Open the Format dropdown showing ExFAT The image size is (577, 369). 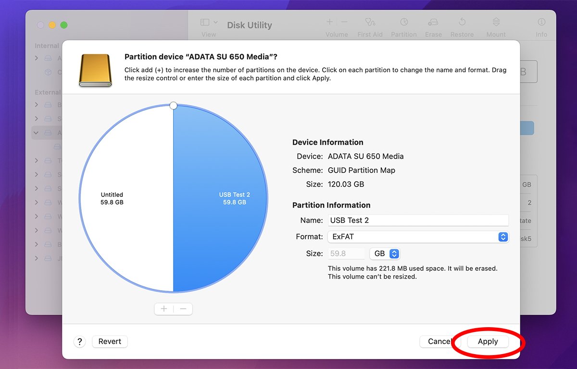tap(417, 237)
